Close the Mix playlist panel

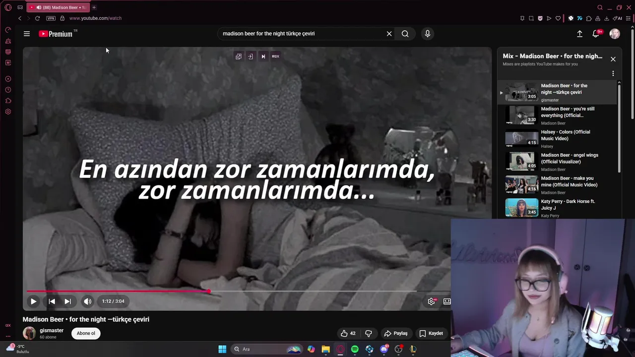click(613, 59)
